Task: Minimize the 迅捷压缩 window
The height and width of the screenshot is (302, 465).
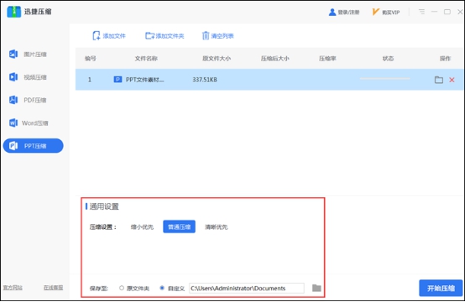Action: coord(434,12)
